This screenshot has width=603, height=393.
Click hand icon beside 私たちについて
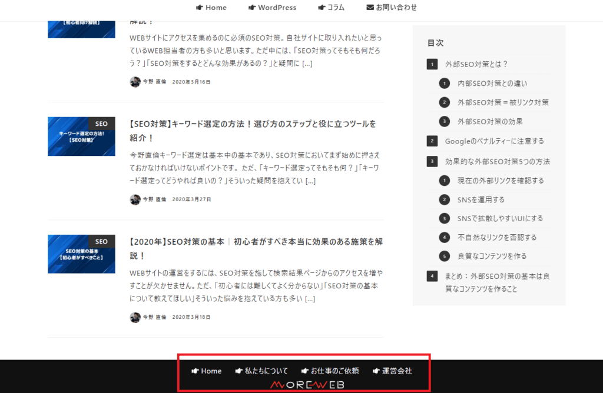[x=239, y=371]
